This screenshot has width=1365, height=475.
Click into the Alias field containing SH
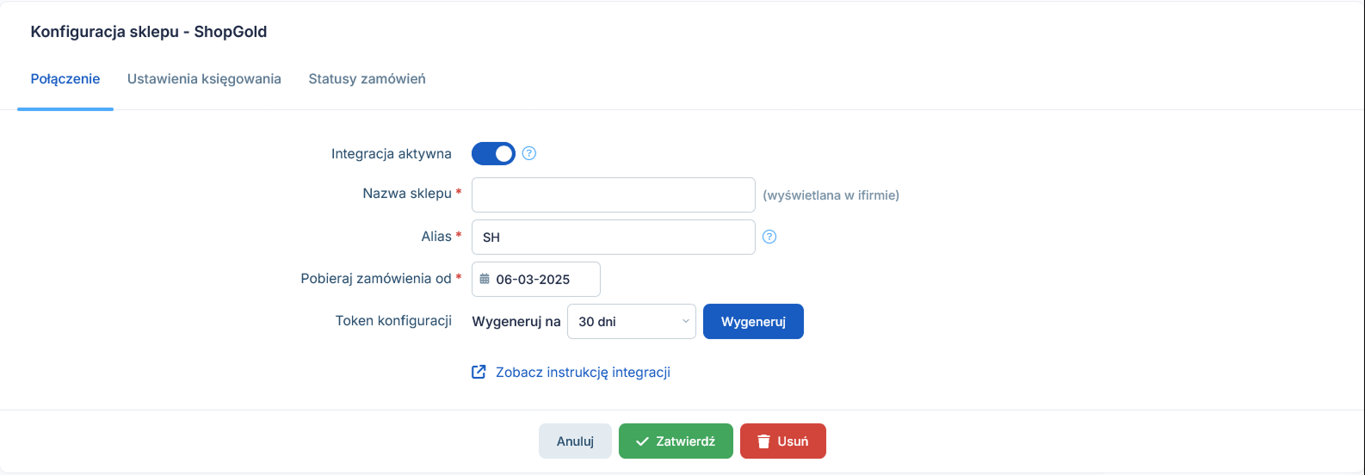pos(614,237)
